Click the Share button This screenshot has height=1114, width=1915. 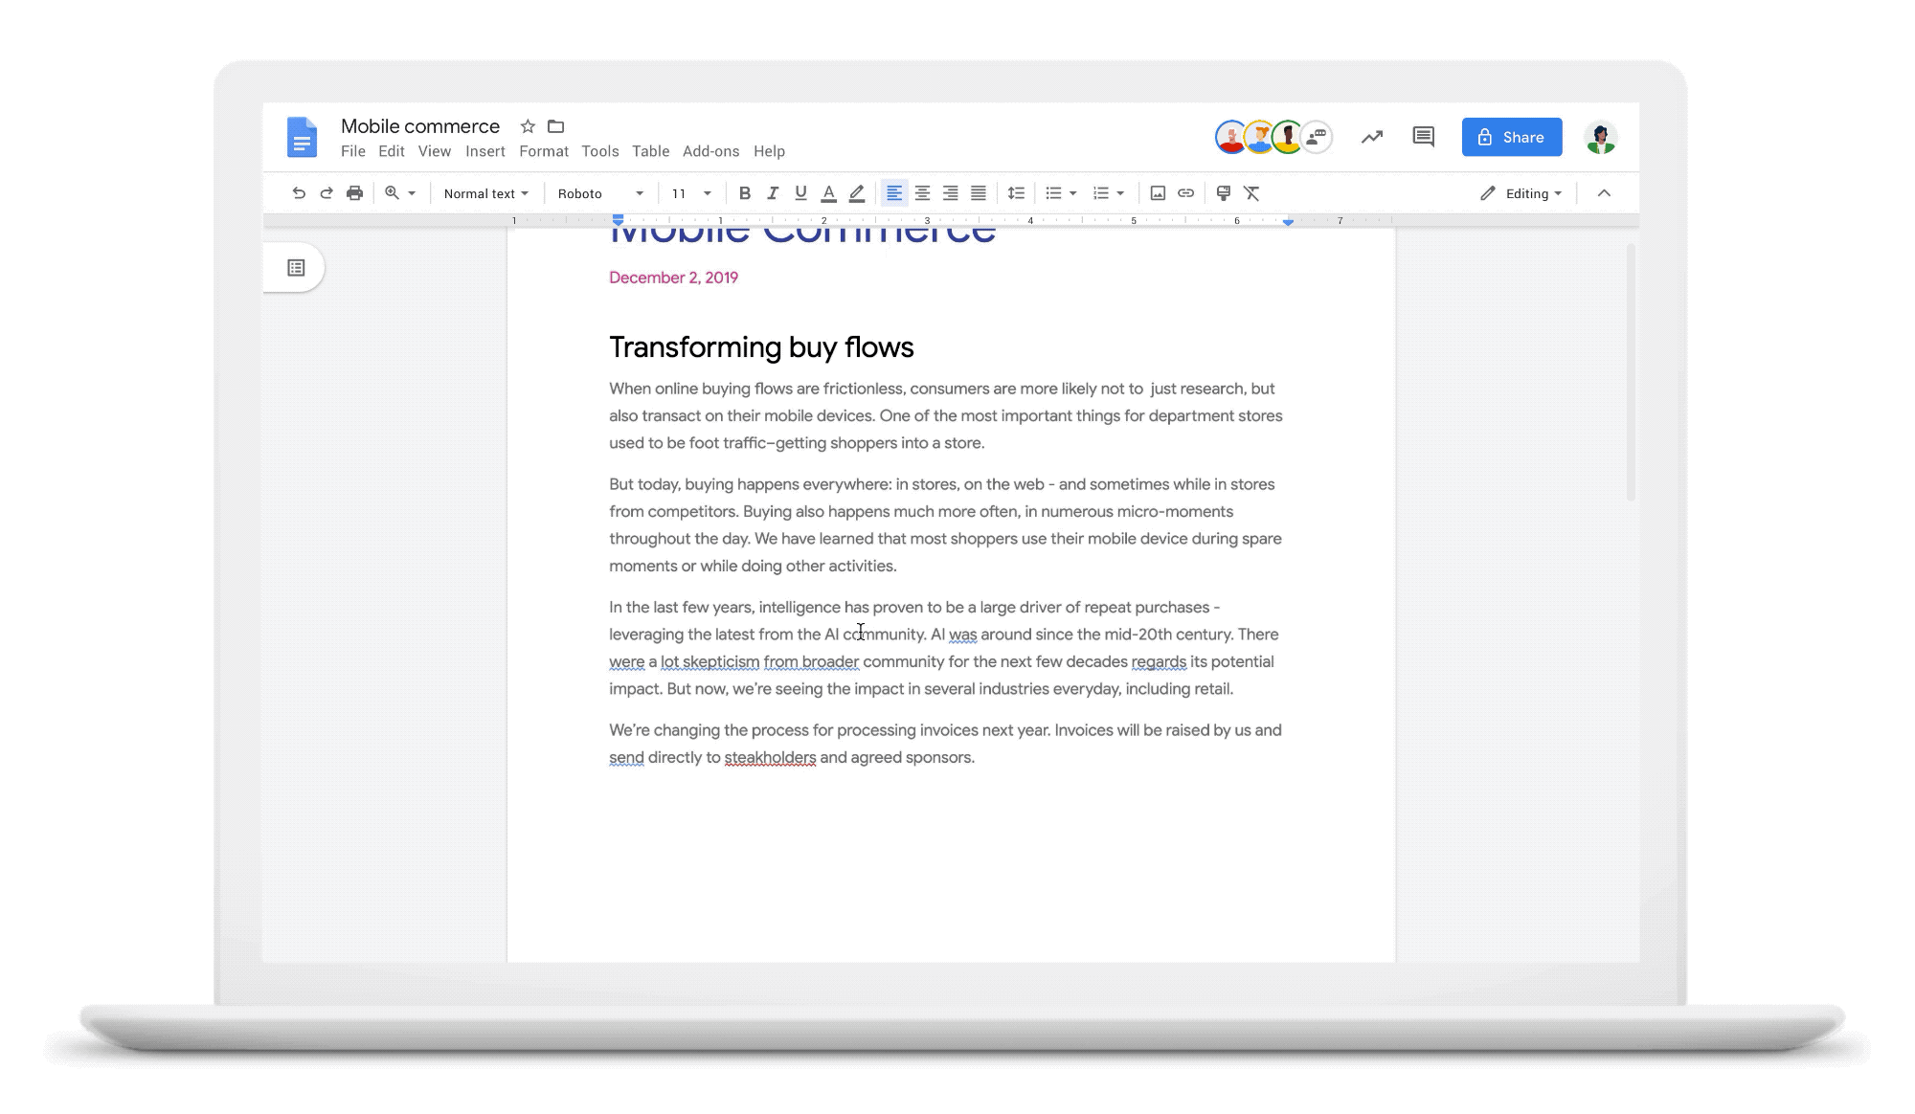pyautogui.click(x=1511, y=137)
